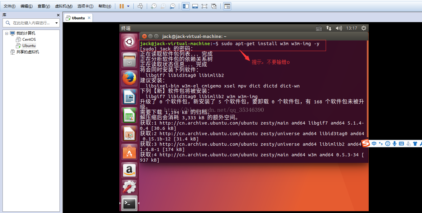Open the library search filter dropdown
This screenshot has height=213, width=422.
pyautogui.click(x=56, y=23)
